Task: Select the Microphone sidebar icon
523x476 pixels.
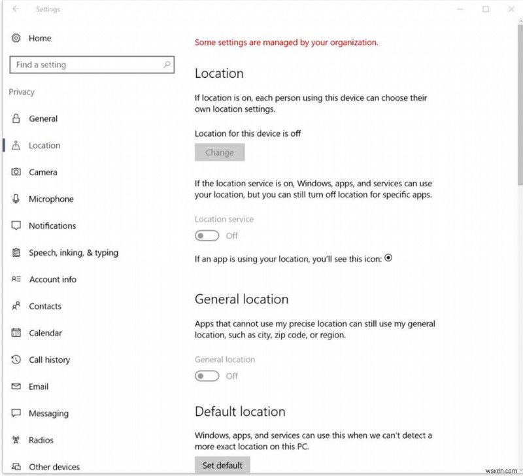Action: coord(15,199)
